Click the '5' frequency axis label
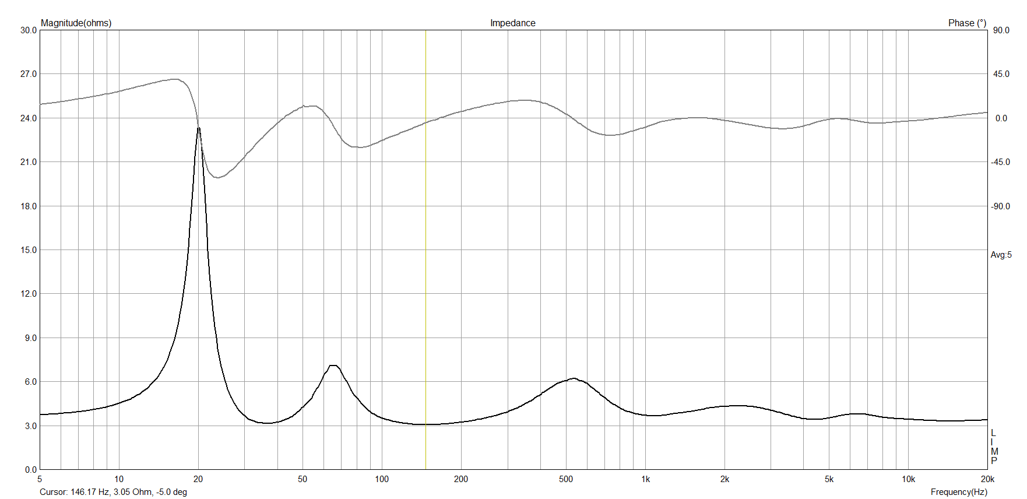This screenshot has width=1027, height=499. [x=40, y=479]
